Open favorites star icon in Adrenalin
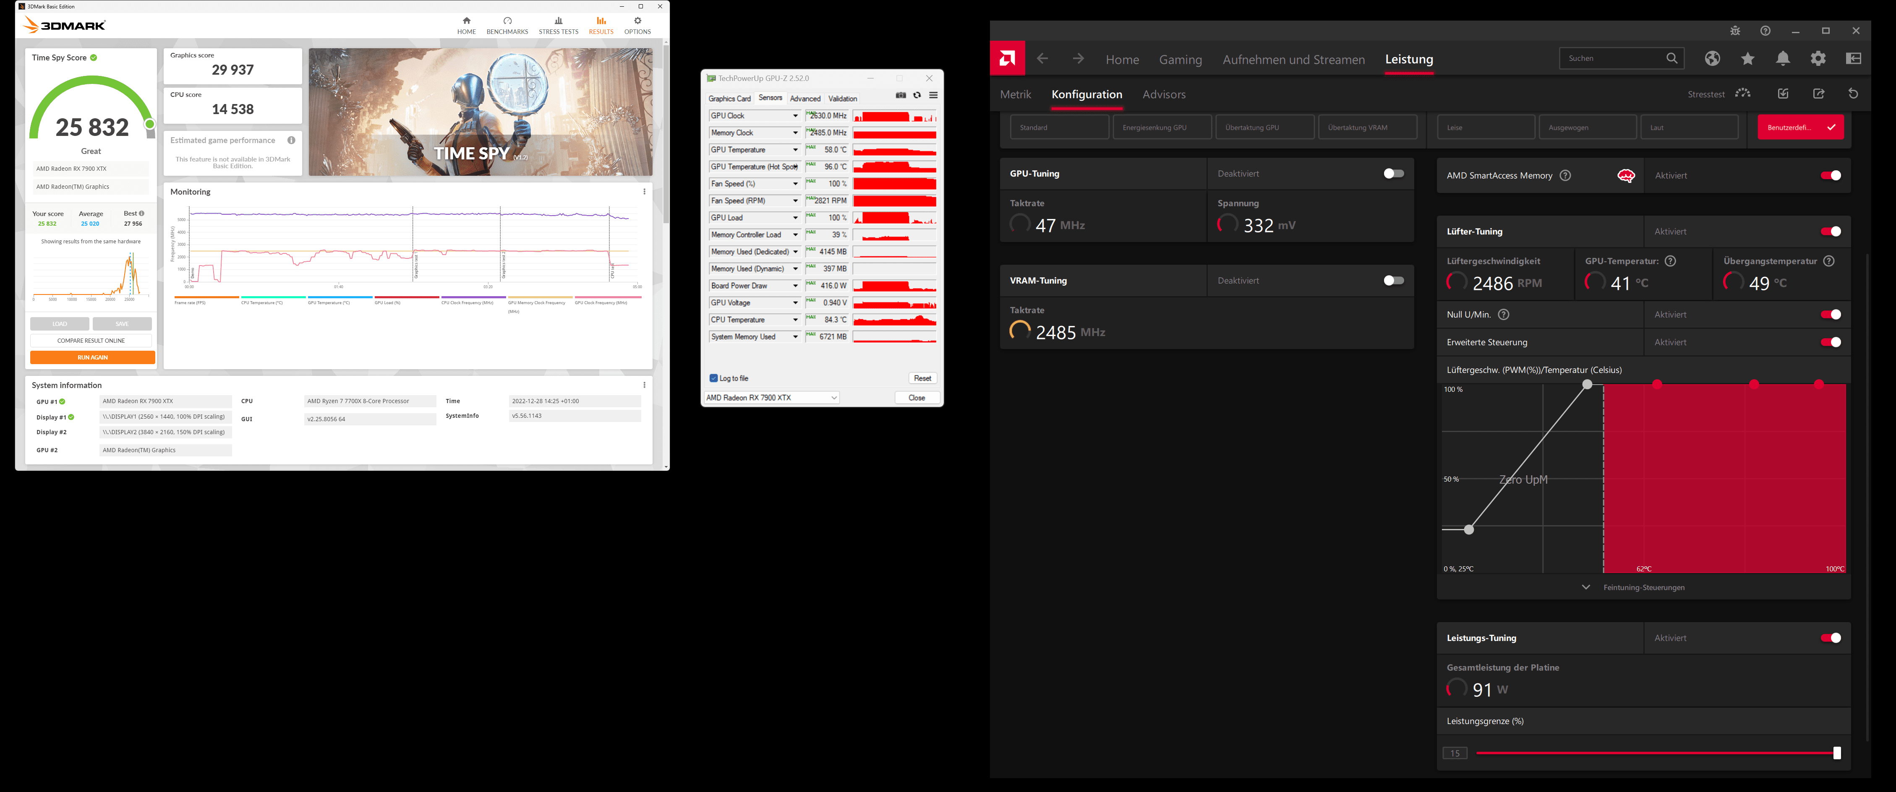The image size is (1896, 792). (1747, 59)
